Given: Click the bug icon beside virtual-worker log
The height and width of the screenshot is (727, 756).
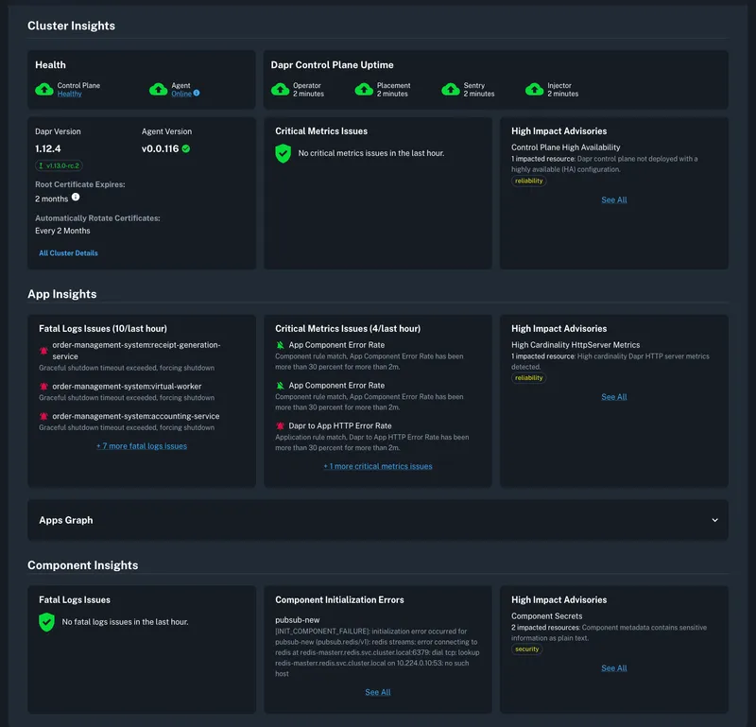Looking at the screenshot, I should 43,387.
